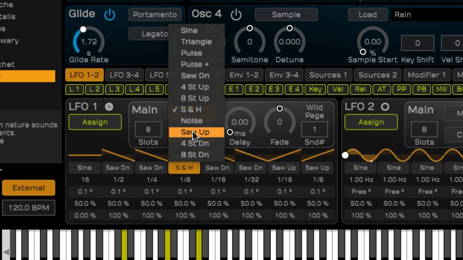
Task: Click LFO 2 Assign button
Action: 371,122
